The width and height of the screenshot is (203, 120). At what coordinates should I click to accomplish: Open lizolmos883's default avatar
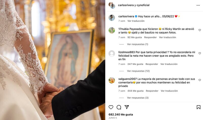tap(112, 54)
